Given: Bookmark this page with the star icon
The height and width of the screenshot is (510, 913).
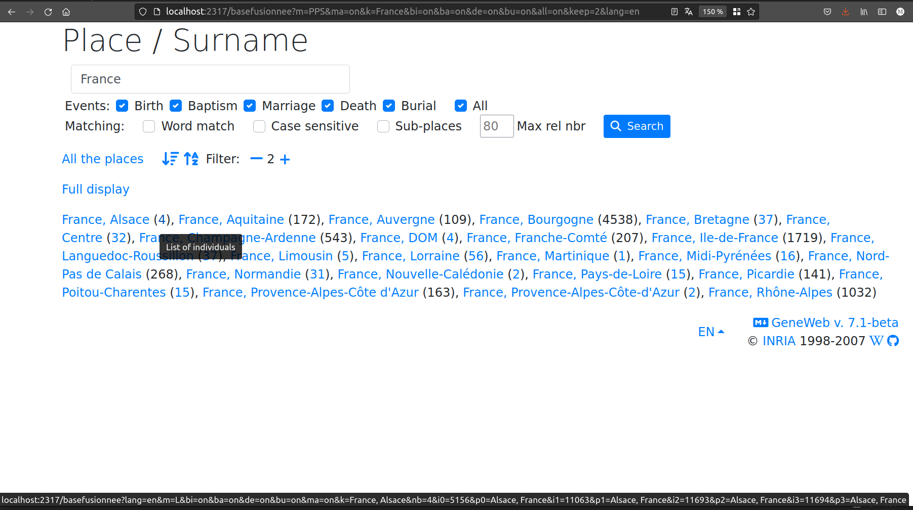Looking at the screenshot, I should (750, 11).
